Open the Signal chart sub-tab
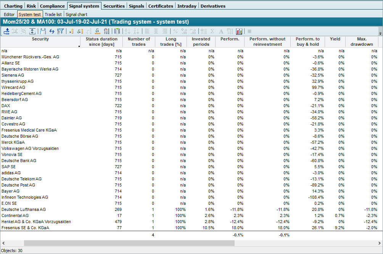The height and width of the screenshot is (254, 383). pos(76,14)
